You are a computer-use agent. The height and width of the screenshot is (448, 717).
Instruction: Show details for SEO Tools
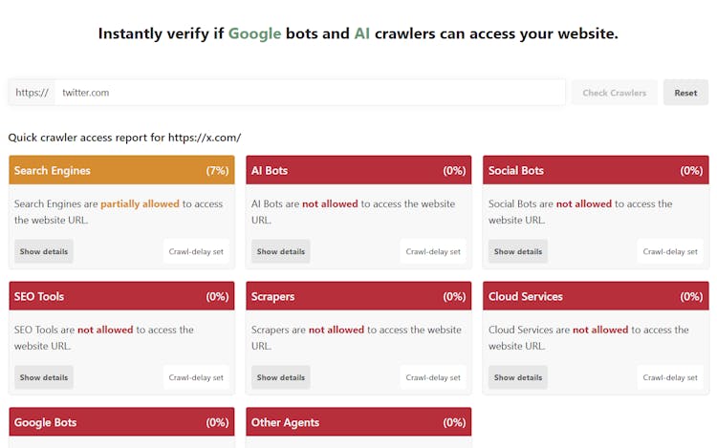(x=44, y=377)
